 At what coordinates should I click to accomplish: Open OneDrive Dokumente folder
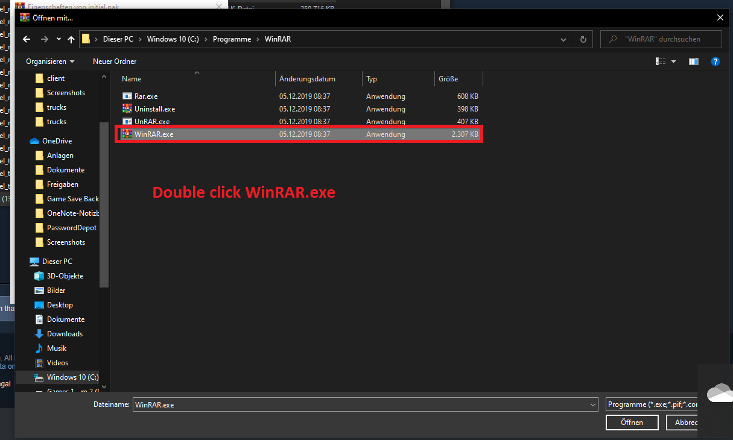click(66, 170)
